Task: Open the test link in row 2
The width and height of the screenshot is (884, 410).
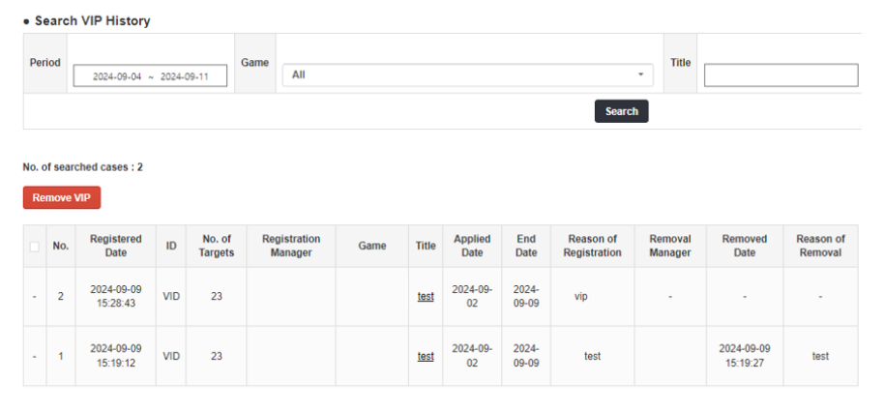Action: pos(426,297)
